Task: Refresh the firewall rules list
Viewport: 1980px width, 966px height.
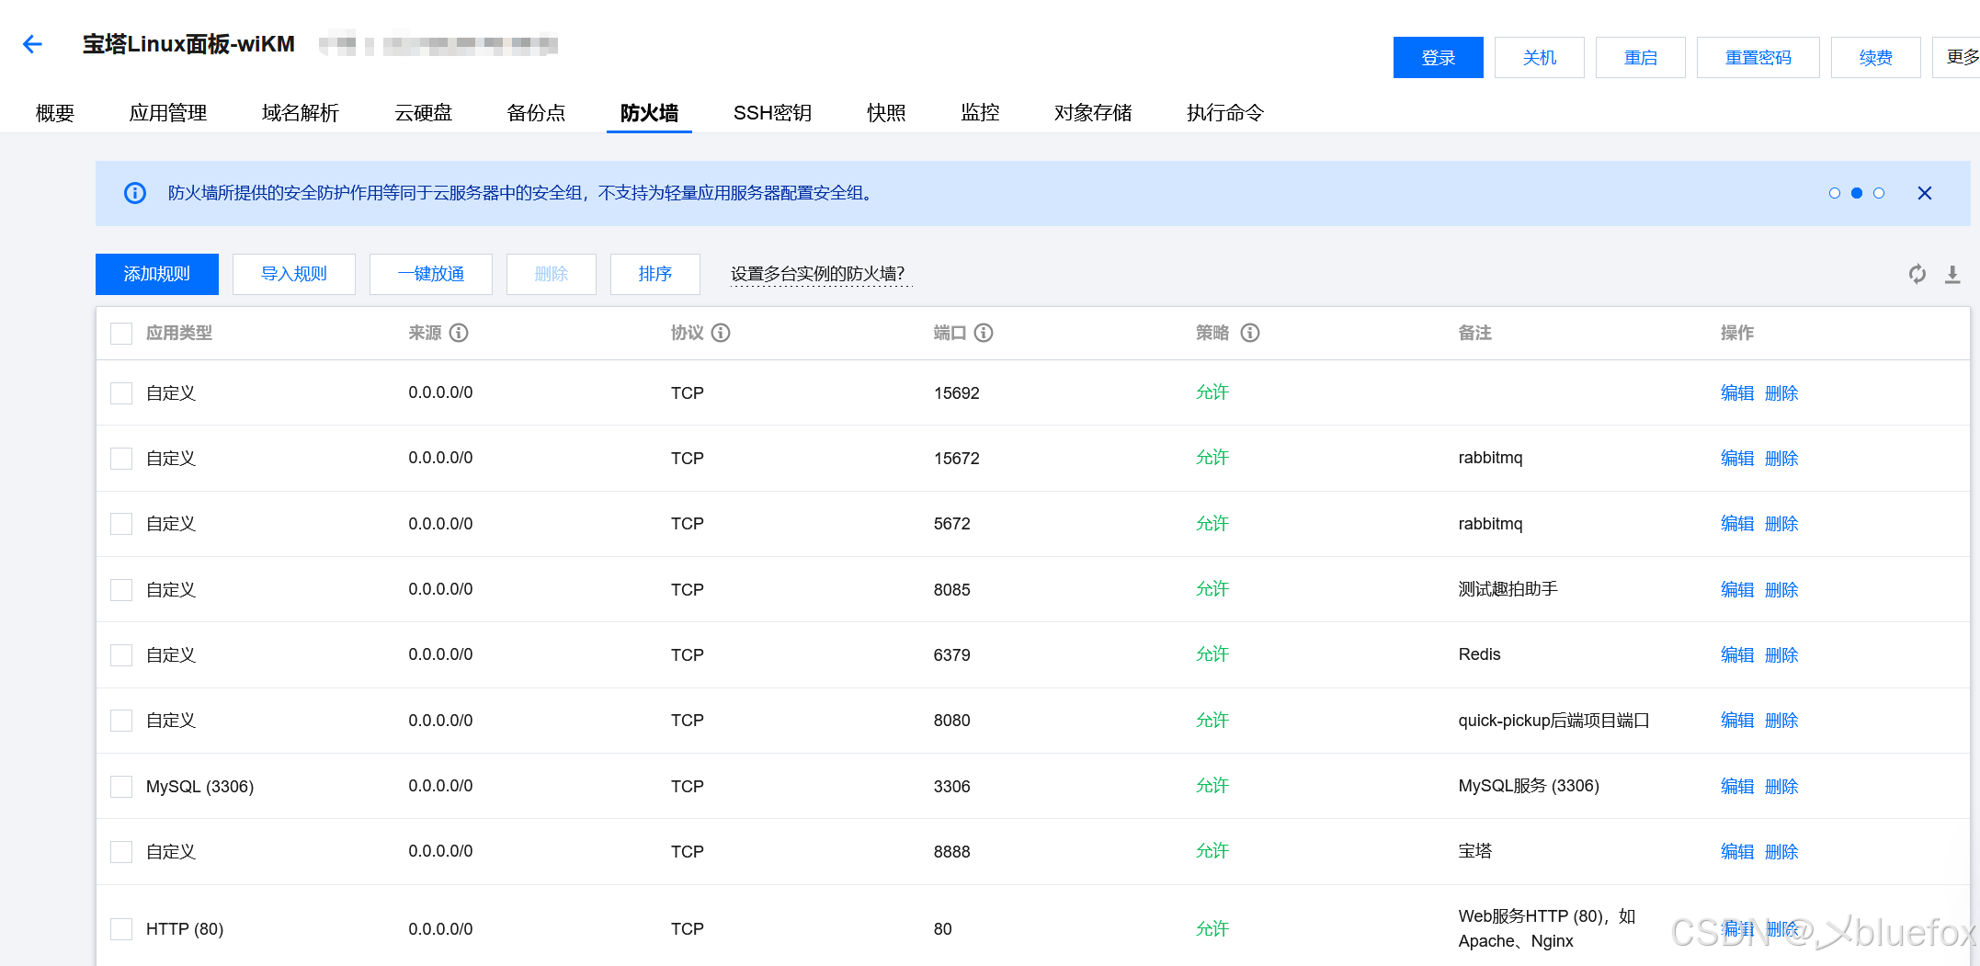Action: coord(1917,274)
